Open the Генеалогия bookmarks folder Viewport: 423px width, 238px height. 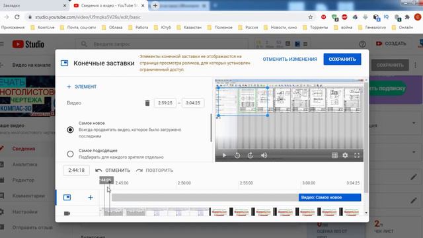(373, 27)
